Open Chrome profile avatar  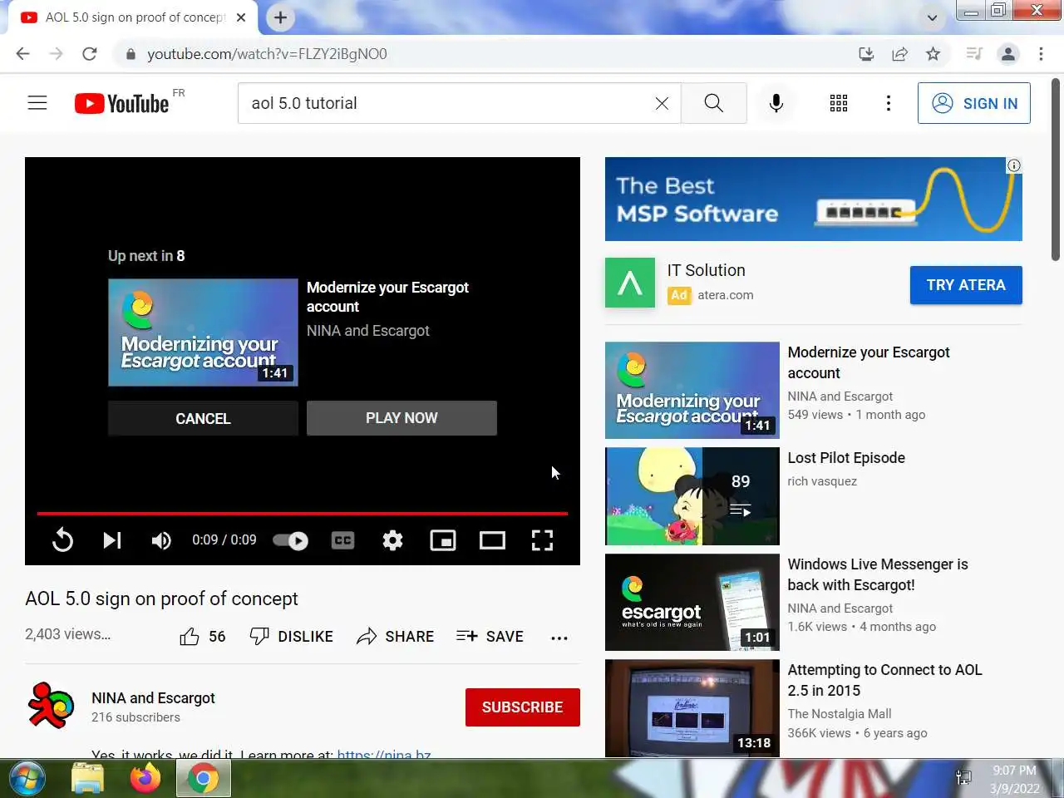1007,54
